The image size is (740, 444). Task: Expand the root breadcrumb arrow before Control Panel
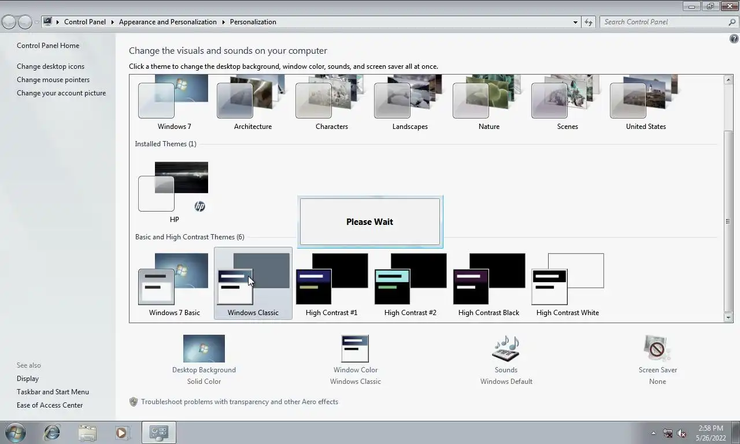[x=58, y=22]
